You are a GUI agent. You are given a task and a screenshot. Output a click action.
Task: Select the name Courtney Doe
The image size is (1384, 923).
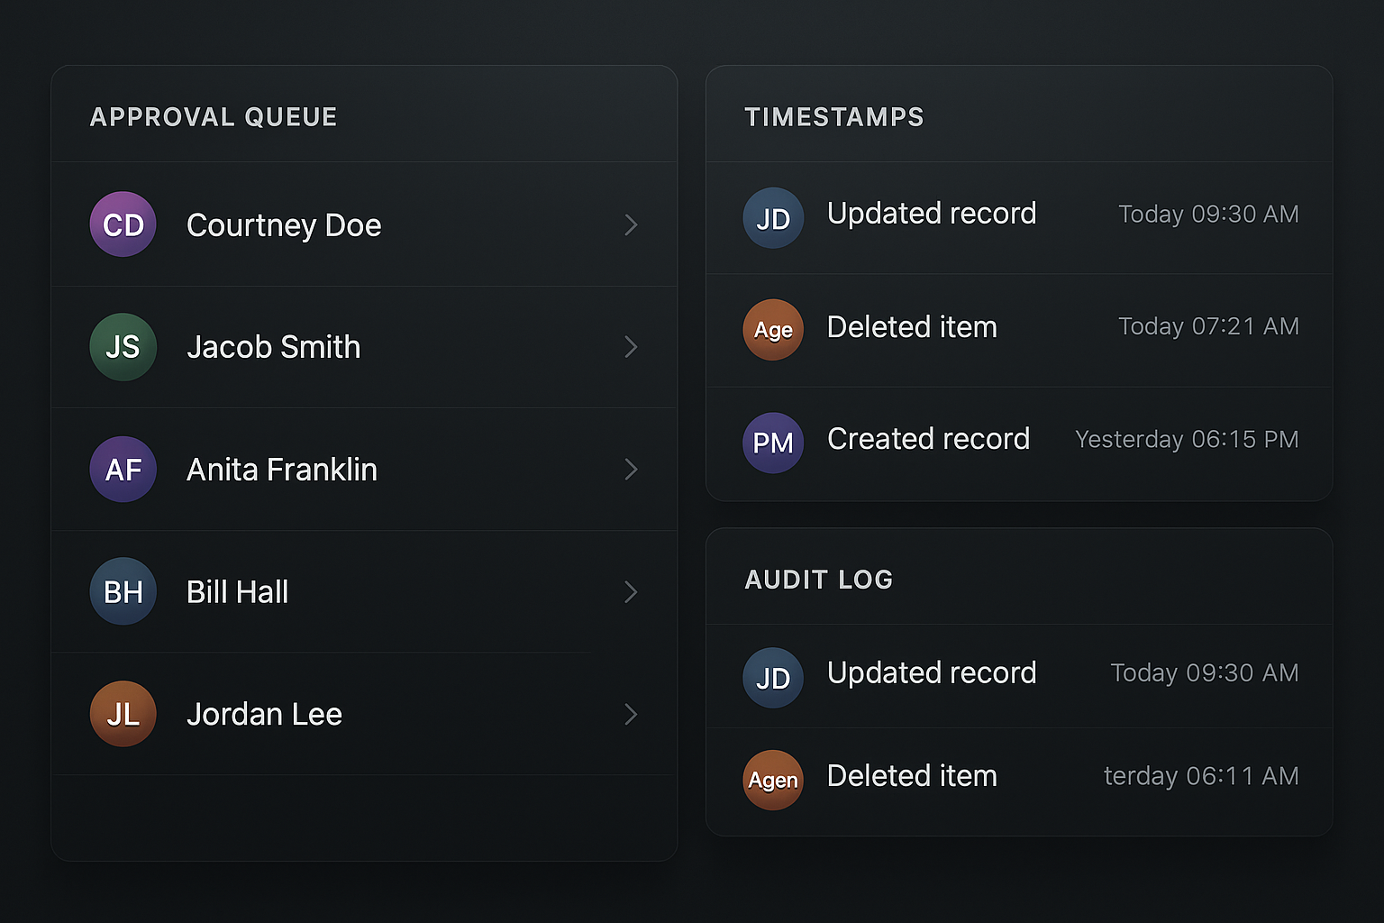284,225
